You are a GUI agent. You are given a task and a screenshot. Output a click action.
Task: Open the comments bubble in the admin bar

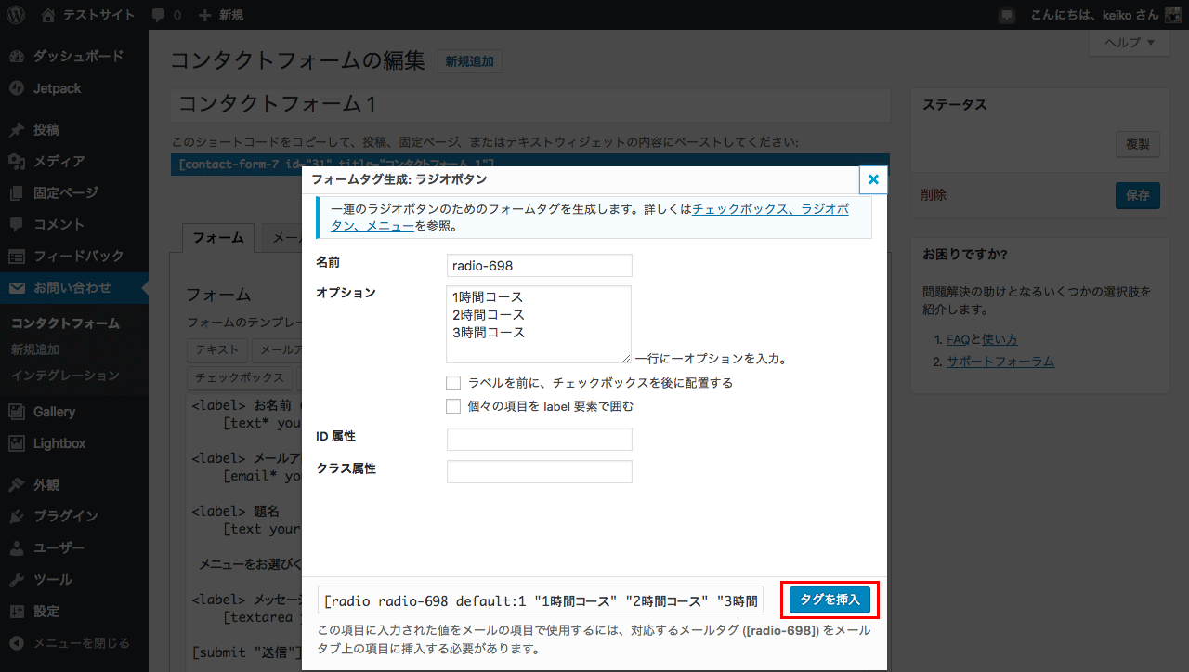coord(159,16)
